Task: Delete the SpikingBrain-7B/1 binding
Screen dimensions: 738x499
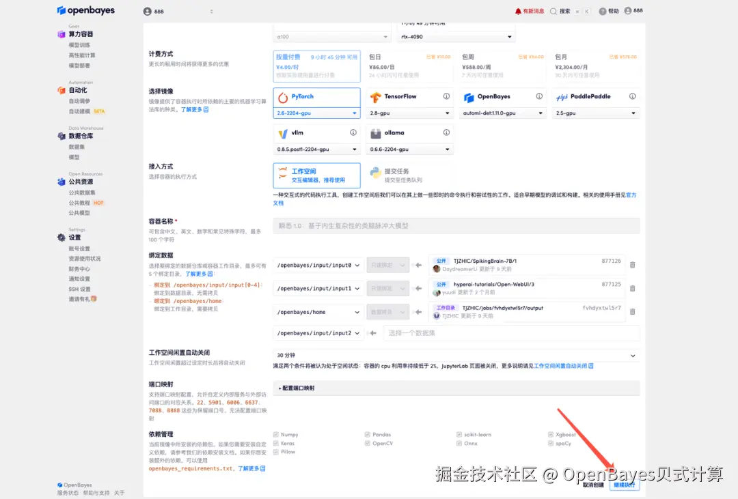Action: tap(633, 265)
